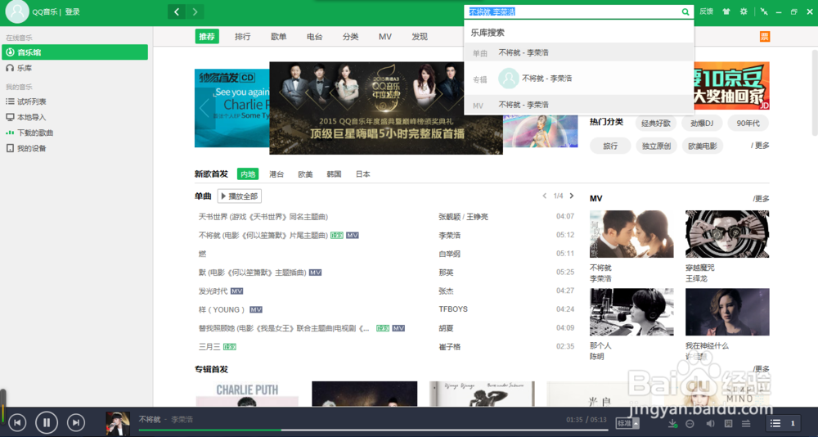This screenshot has width=818, height=437.
Task: Switch to mini mode icon
Action: 764,11
